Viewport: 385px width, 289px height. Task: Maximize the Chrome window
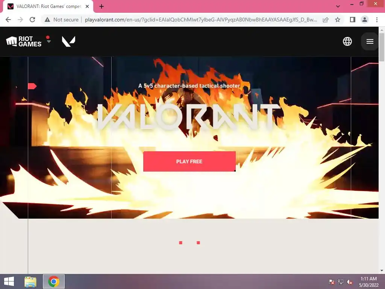361,4
